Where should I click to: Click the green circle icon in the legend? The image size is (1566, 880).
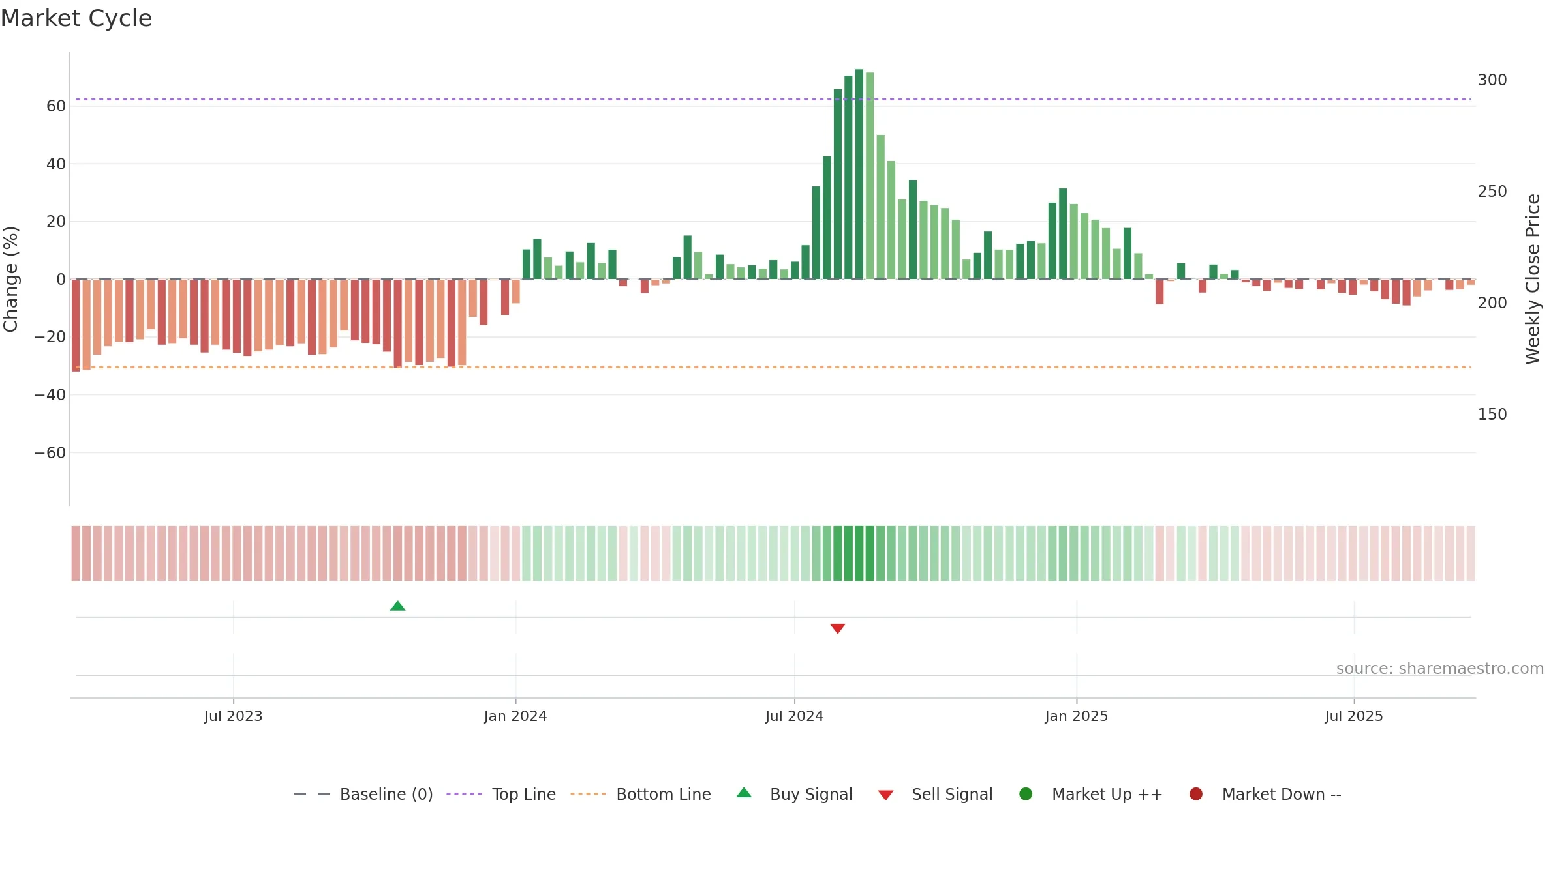point(1026,794)
